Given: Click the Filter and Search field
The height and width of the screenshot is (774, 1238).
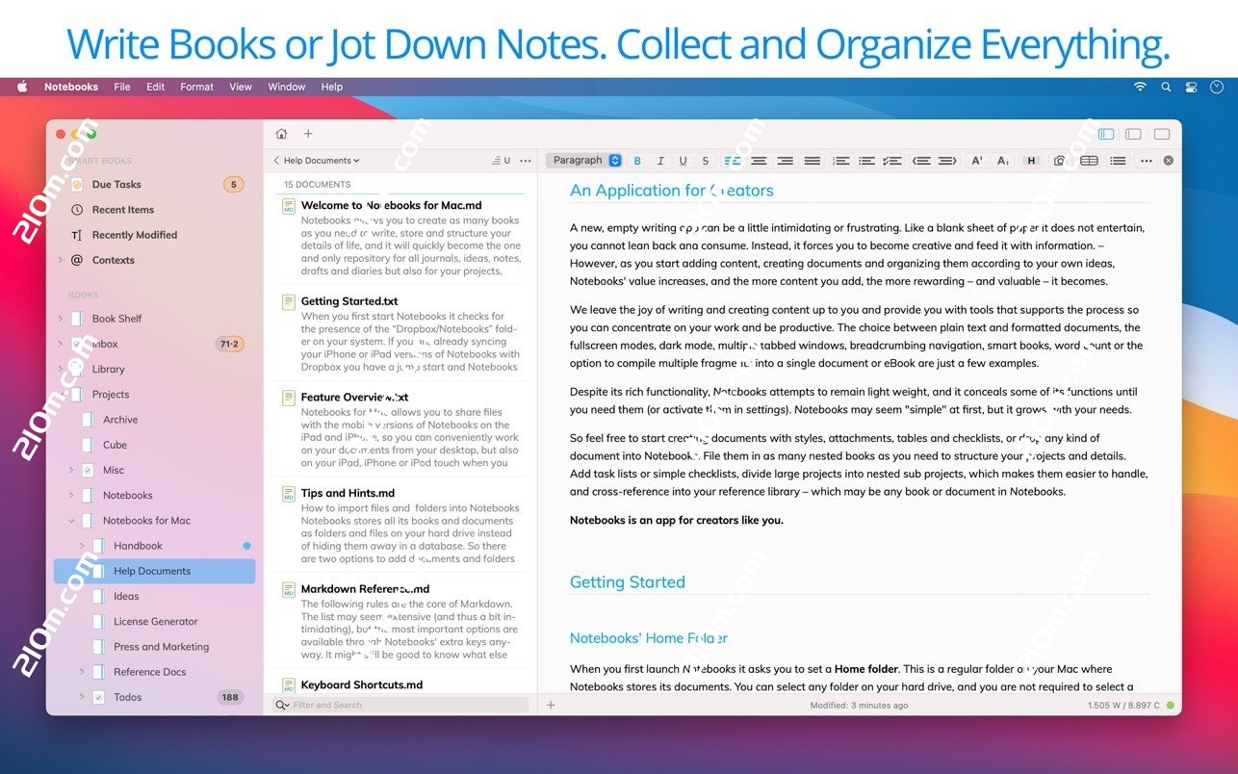Looking at the screenshot, I should point(400,705).
